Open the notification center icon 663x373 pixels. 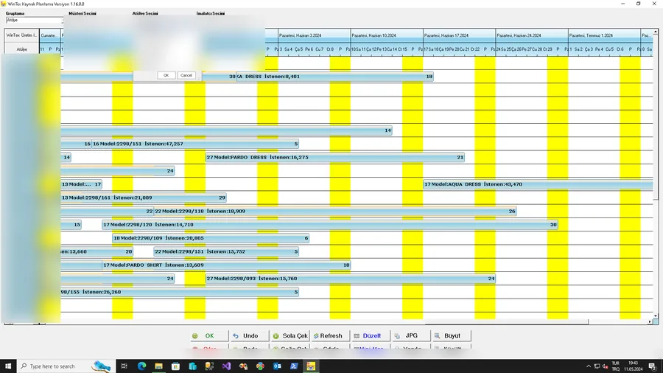tap(653, 366)
